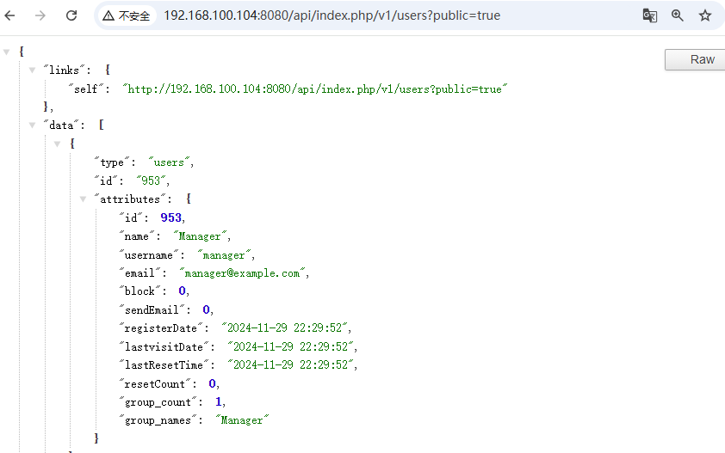Collapse the "links" node
Viewport: 725px width, 453px height.
(x=32, y=70)
